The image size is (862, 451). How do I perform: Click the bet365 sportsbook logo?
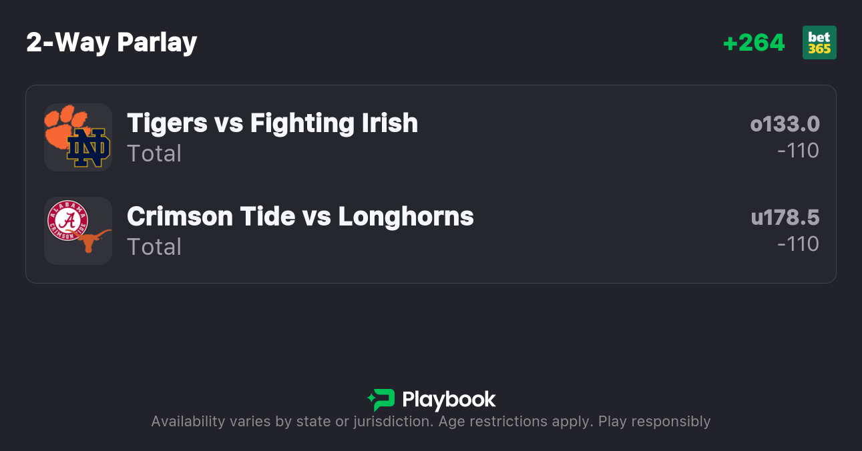click(819, 43)
